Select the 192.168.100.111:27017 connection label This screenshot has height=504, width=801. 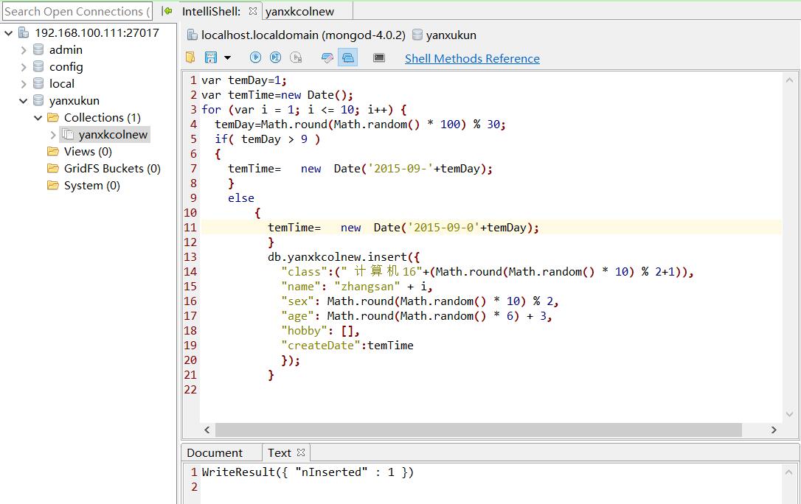[97, 32]
